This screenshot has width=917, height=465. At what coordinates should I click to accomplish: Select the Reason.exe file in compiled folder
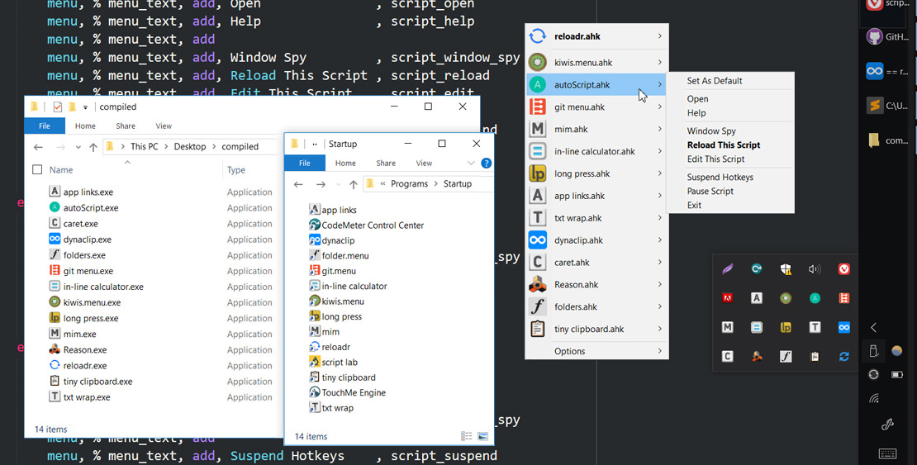(x=90, y=350)
